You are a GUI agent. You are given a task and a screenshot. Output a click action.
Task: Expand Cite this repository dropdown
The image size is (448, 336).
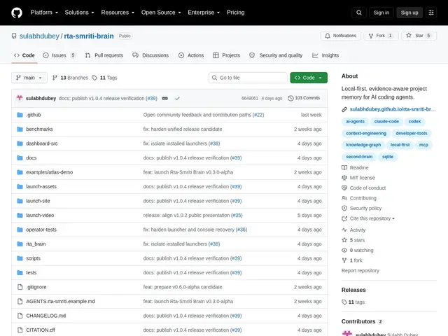[372, 218]
